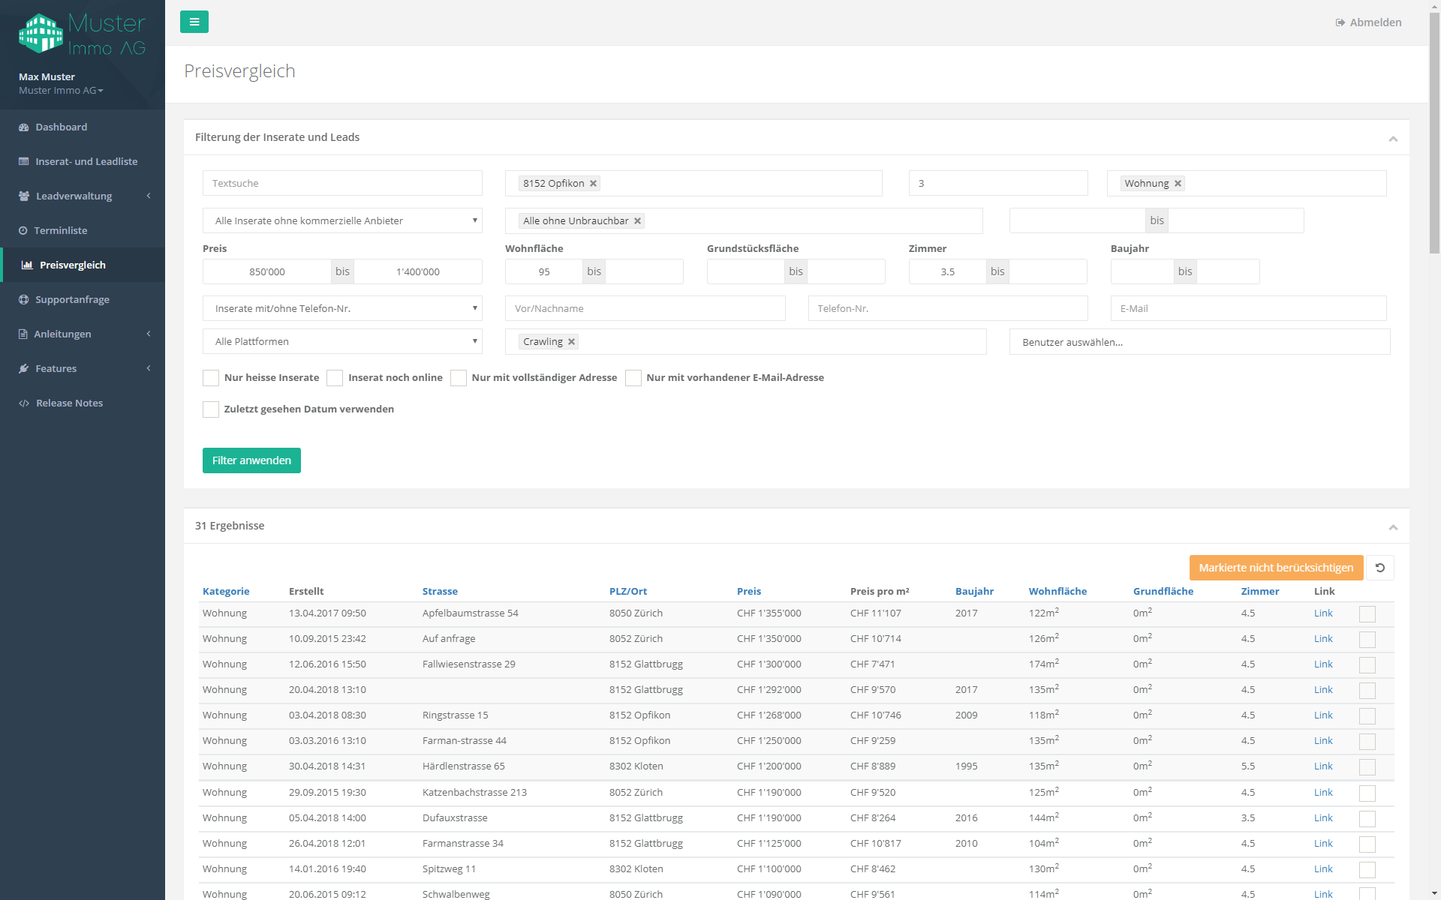
Task: Click the Preisvergleich chart icon
Action: tap(27, 265)
